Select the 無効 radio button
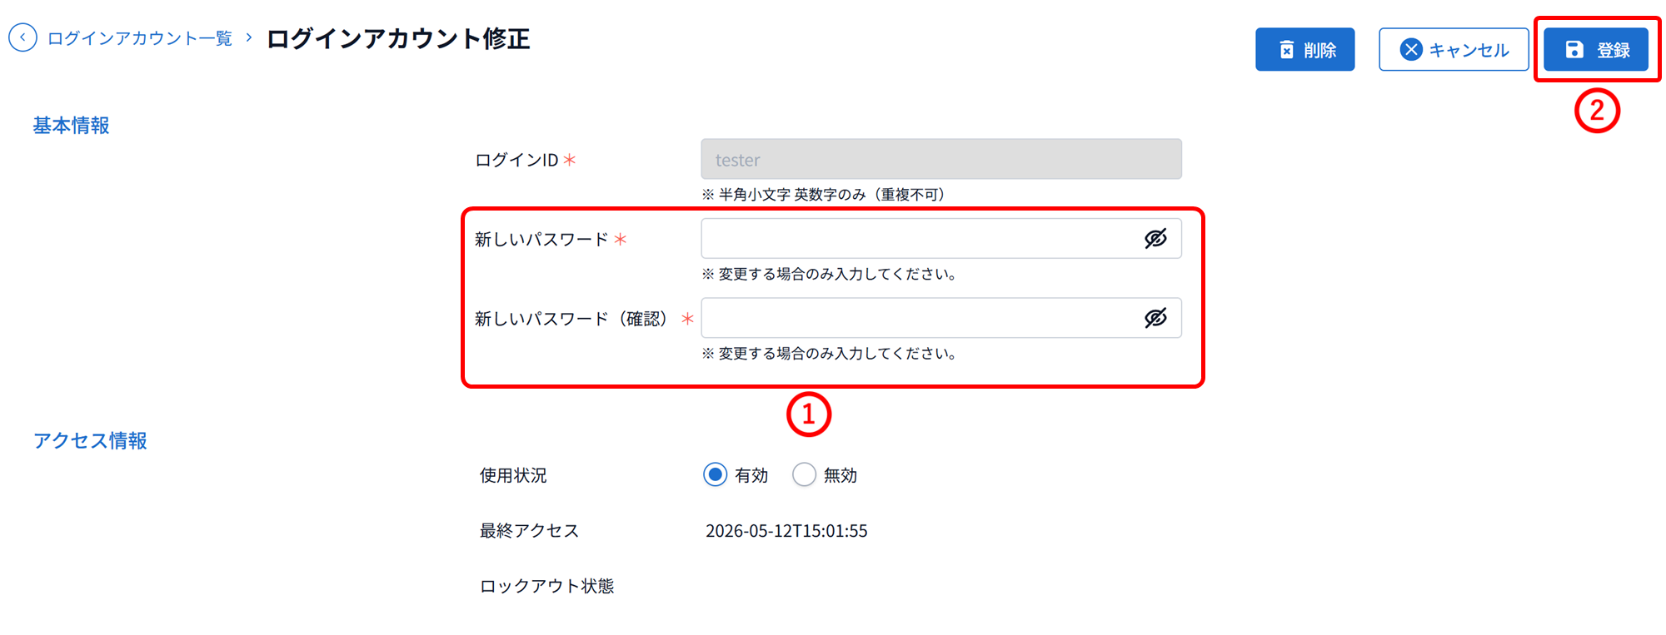 pyautogui.click(x=804, y=474)
